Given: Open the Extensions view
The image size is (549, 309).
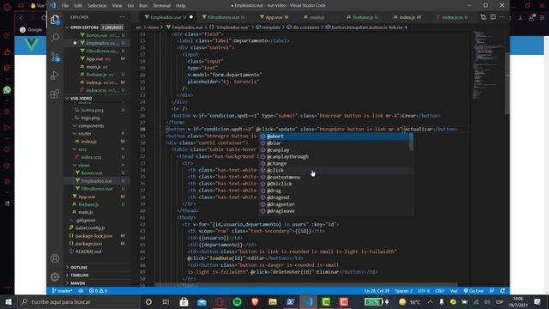Looking at the screenshot, I should (x=55, y=94).
